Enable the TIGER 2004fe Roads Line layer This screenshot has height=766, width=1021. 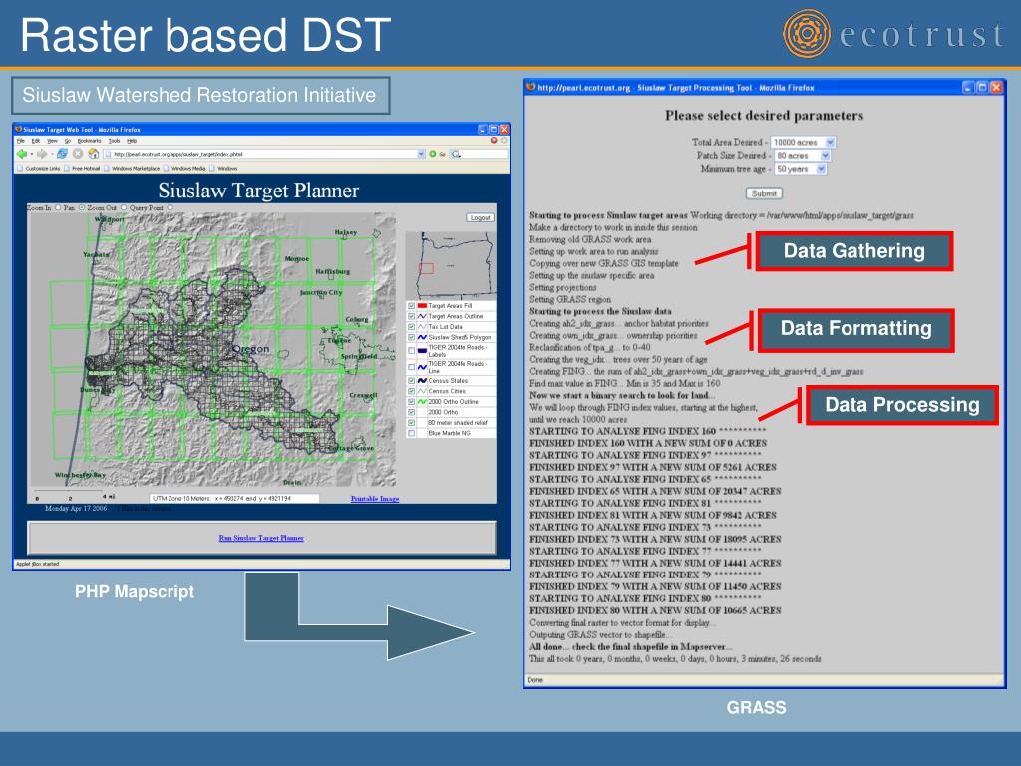(x=412, y=367)
